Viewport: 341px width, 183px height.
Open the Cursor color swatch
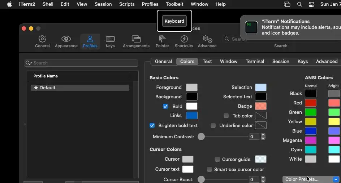[x=188, y=159]
